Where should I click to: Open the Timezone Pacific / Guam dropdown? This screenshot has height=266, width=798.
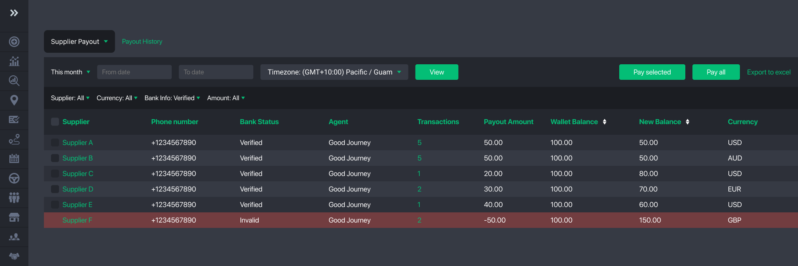(x=334, y=72)
